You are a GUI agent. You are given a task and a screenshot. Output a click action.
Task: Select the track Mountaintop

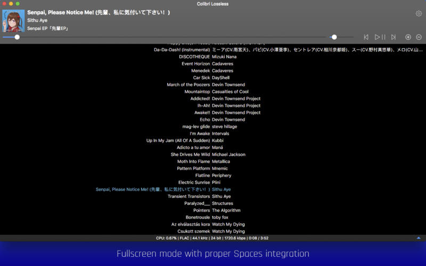[197, 92]
